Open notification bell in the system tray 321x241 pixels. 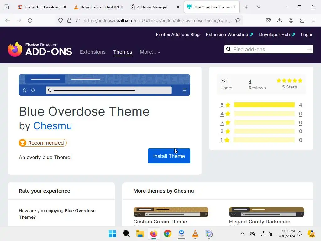pos(300,233)
